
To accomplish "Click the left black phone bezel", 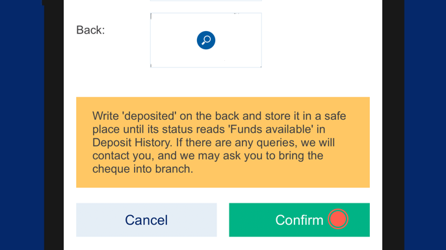I will click(54, 125).
